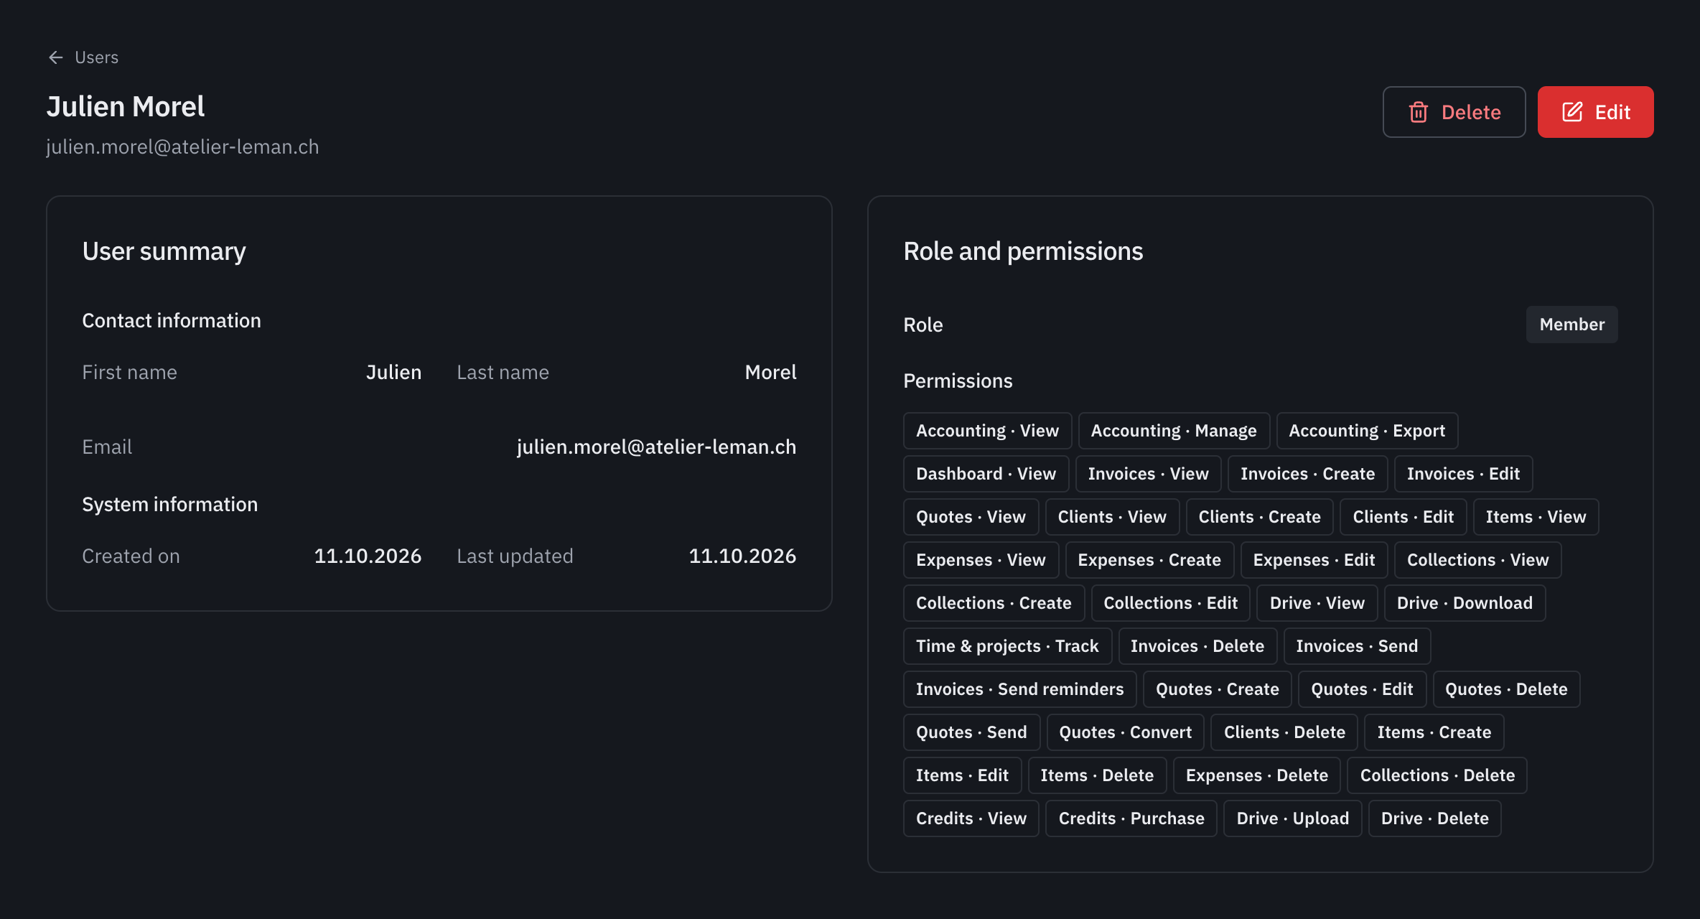The image size is (1700, 919).
Task: Click the Last updated date value
Action: click(742, 556)
